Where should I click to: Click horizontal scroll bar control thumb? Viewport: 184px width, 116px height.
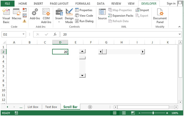pos(105,52)
